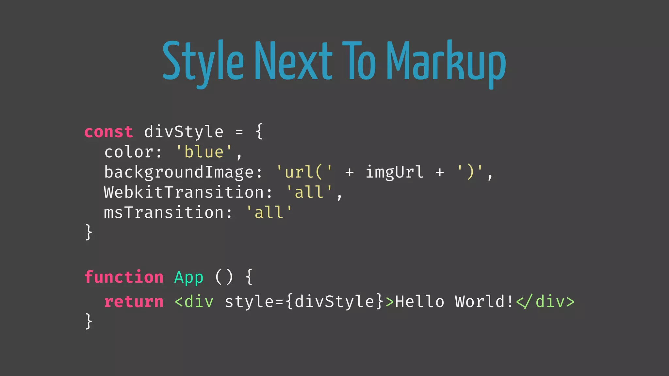The image size is (669, 376).
Task: Click the opening '<div' tag
Action: [194, 301]
